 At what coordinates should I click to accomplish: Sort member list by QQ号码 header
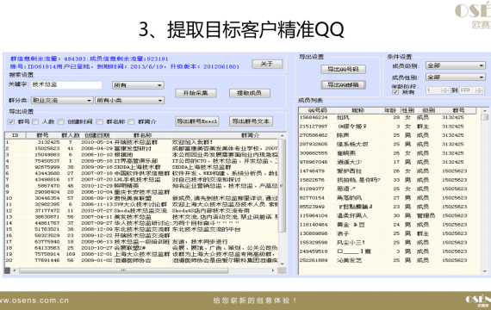318,110
